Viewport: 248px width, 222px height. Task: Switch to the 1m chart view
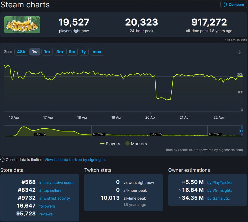(47, 52)
